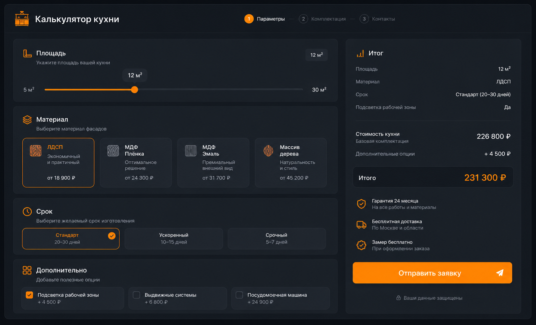Click Подсветка рабочей зоны value Да
536x325 pixels.
507,107
